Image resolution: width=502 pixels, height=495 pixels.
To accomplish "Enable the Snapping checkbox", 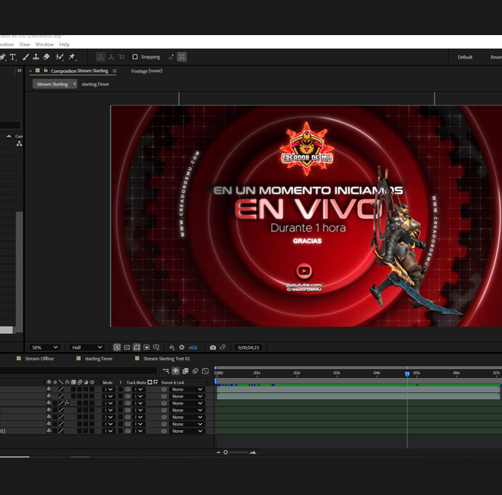I will (135, 57).
